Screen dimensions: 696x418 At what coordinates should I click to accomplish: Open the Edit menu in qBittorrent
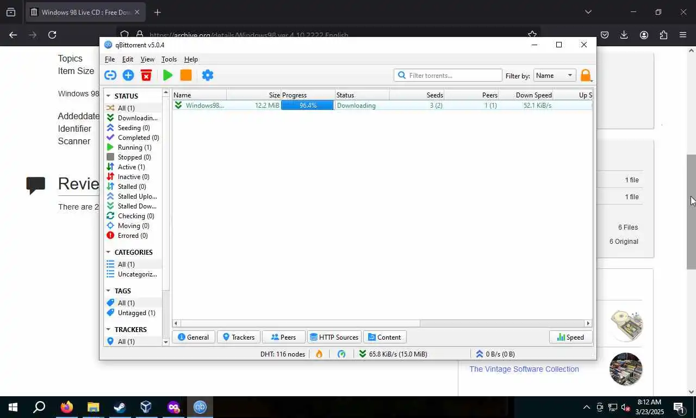pos(128,59)
